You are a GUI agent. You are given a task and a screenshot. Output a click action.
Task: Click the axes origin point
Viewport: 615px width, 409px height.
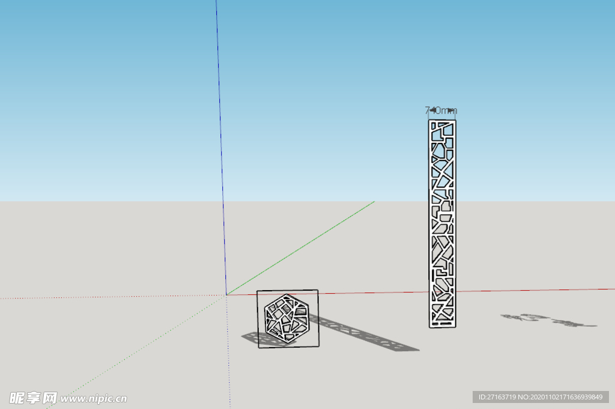pyautogui.click(x=226, y=294)
